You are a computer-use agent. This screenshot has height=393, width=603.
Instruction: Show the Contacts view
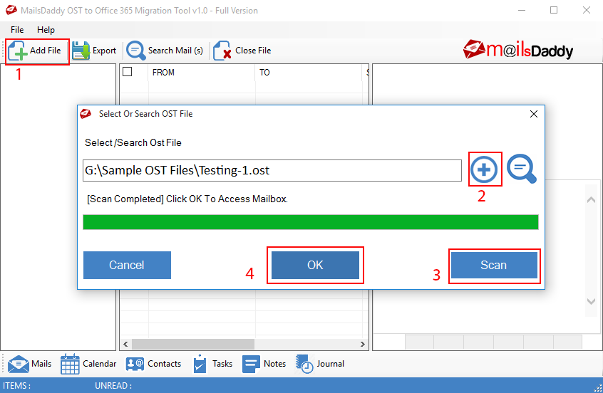pos(135,364)
